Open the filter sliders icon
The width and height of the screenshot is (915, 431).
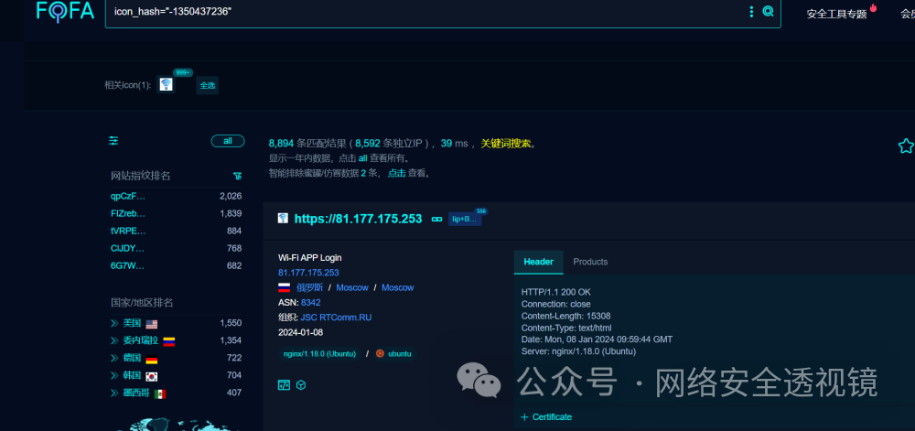click(x=113, y=141)
